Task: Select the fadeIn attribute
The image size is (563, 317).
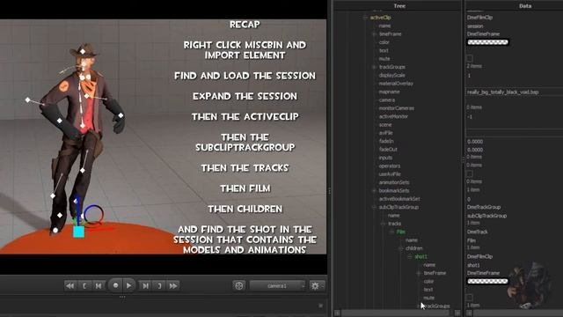Action: point(386,141)
